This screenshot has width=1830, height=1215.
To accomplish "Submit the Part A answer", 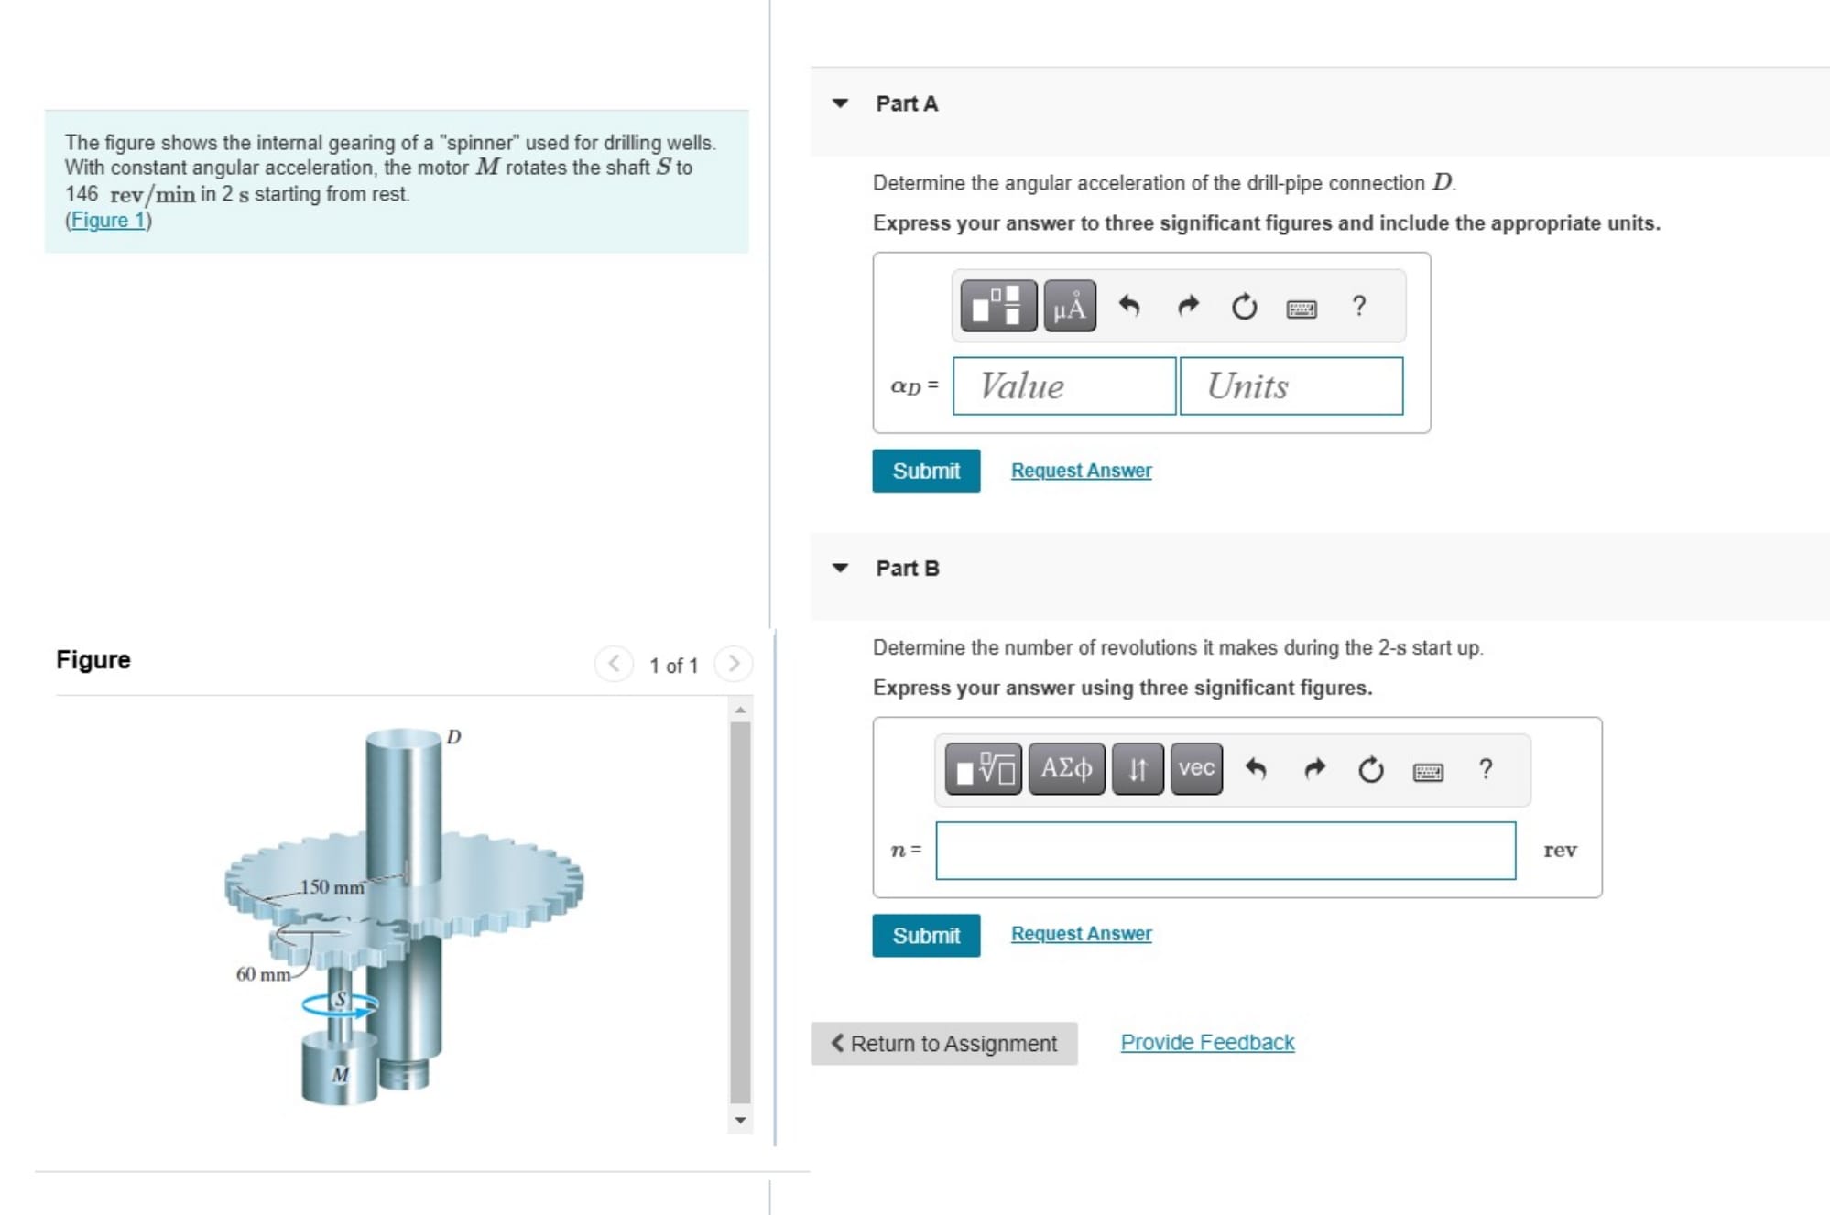I will 925,471.
